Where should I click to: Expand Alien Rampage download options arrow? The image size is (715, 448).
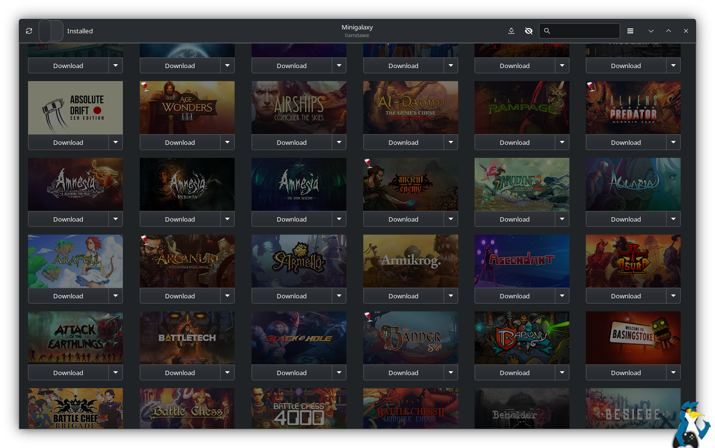562,142
